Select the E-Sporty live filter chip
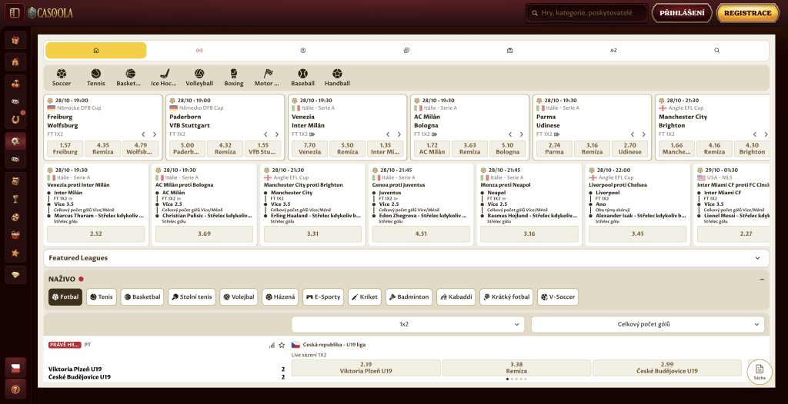This screenshot has width=788, height=404. click(323, 296)
